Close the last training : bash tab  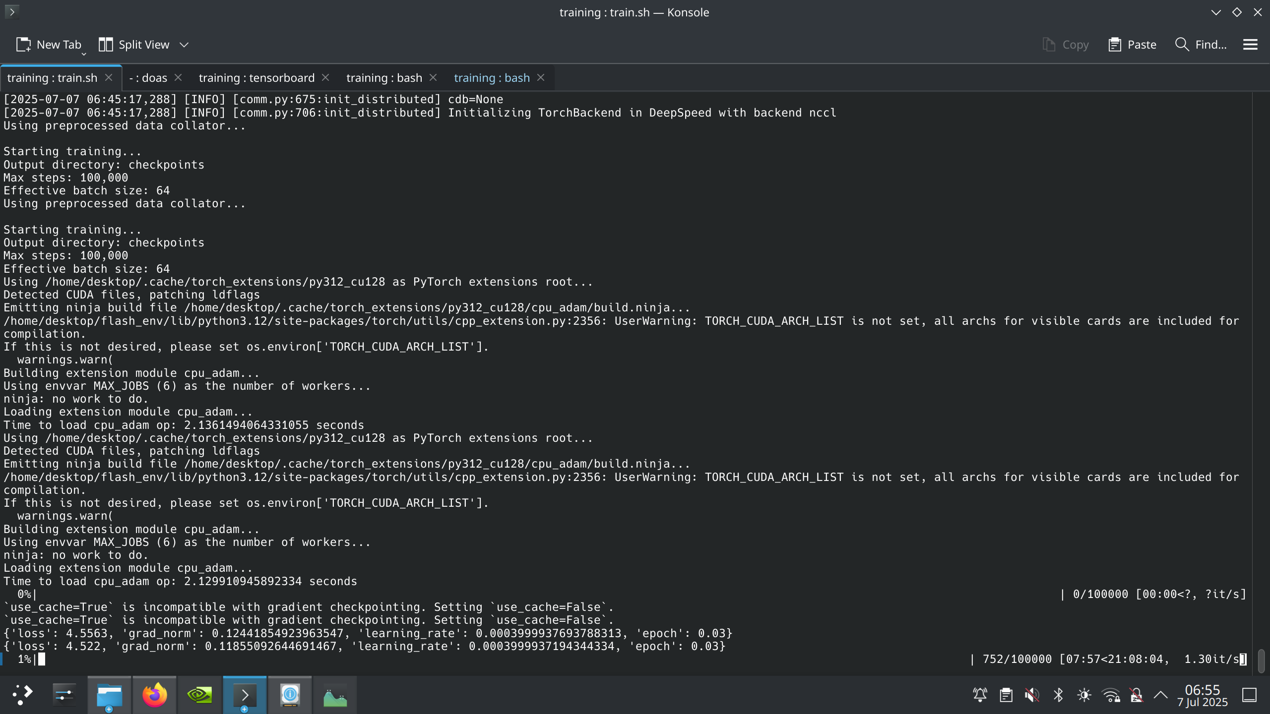[x=541, y=77]
